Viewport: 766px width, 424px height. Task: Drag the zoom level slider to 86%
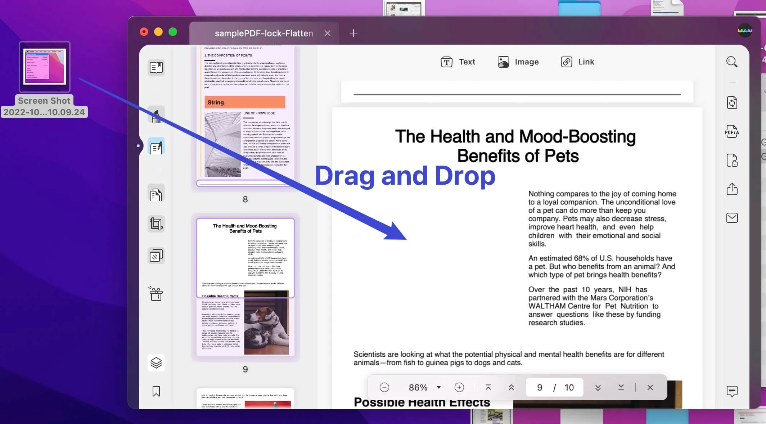(x=418, y=387)
